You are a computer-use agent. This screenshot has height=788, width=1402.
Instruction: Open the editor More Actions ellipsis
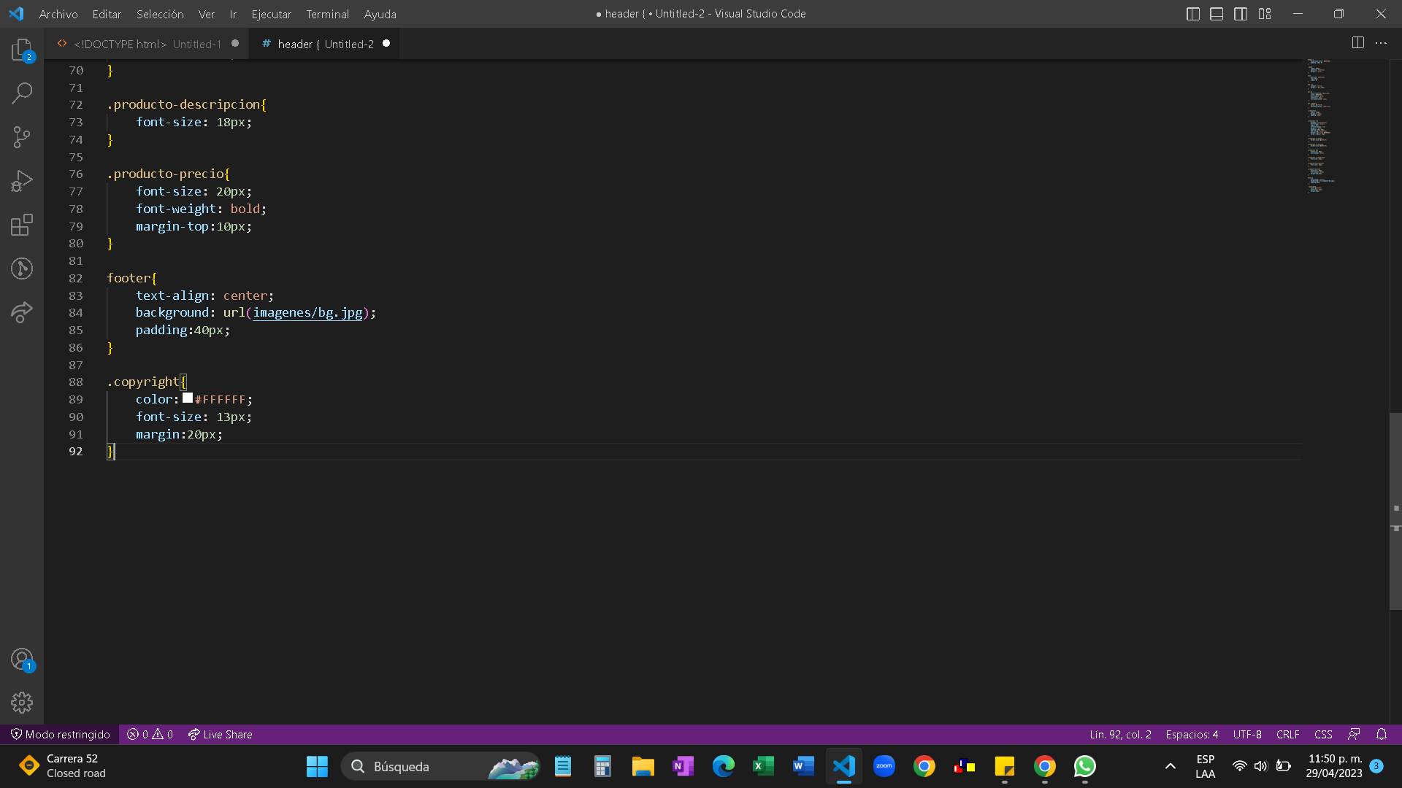(1381, 43)
